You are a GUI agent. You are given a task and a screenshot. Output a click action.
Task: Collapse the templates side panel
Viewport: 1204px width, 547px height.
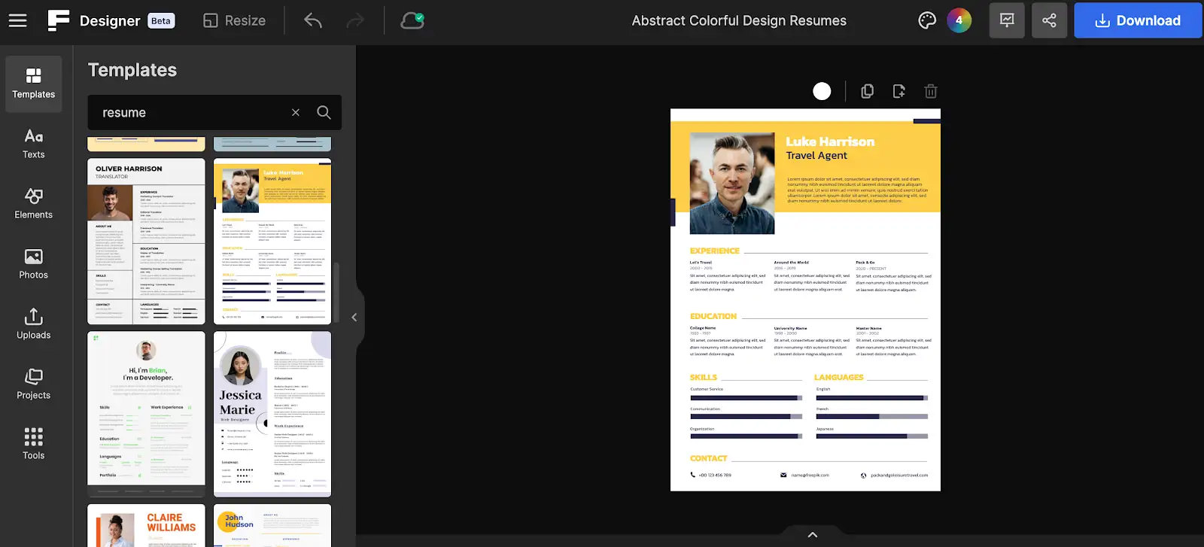coord(354,318)
